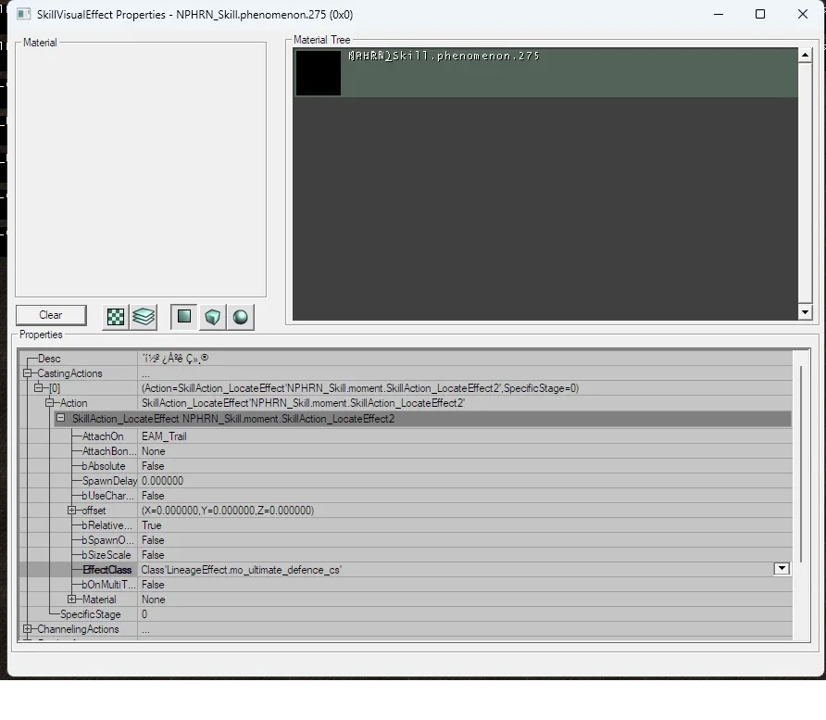Select the SpecificStage property label
The height and width of the screenshot is (720, 826).
(x=90, y=614)
